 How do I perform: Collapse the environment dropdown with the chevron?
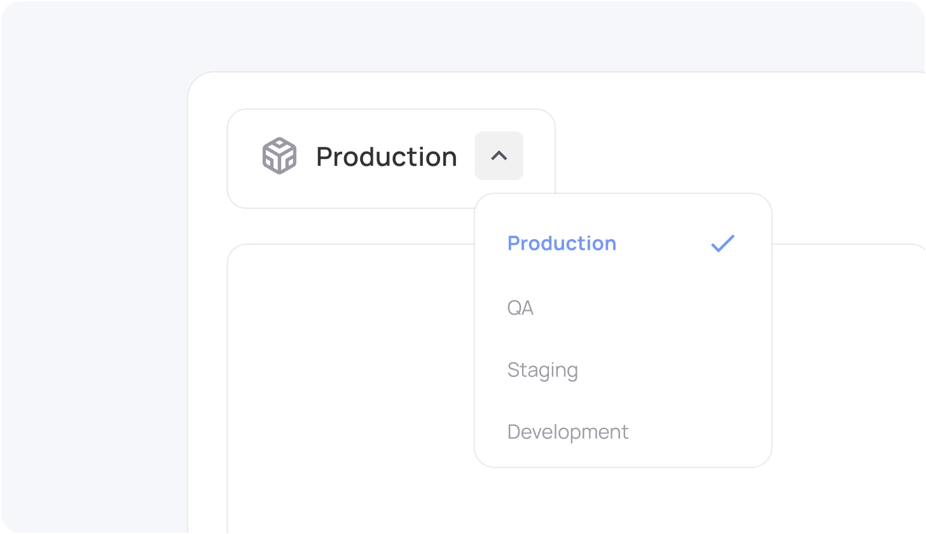click(499, 156)
